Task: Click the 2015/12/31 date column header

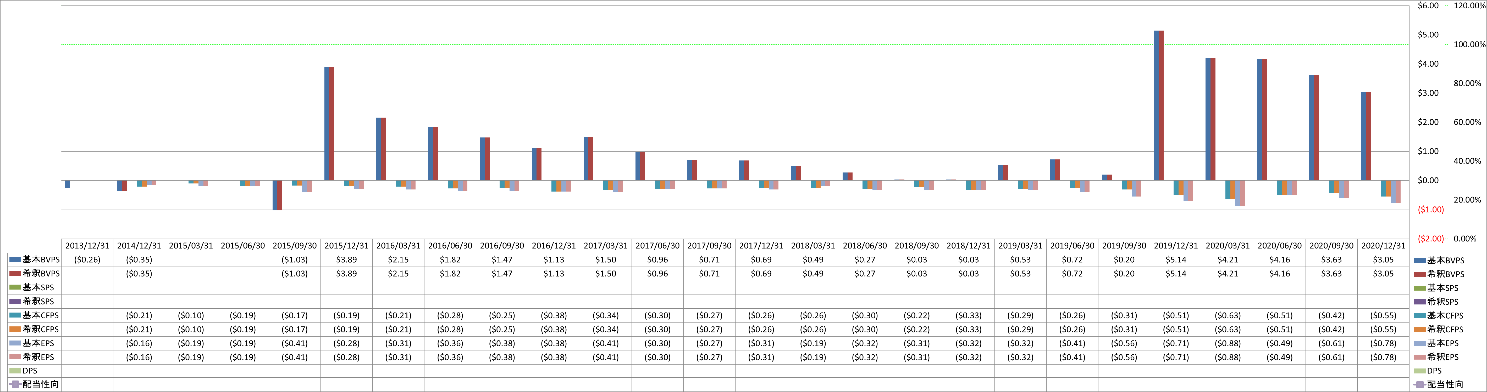Action: point(346,246)
